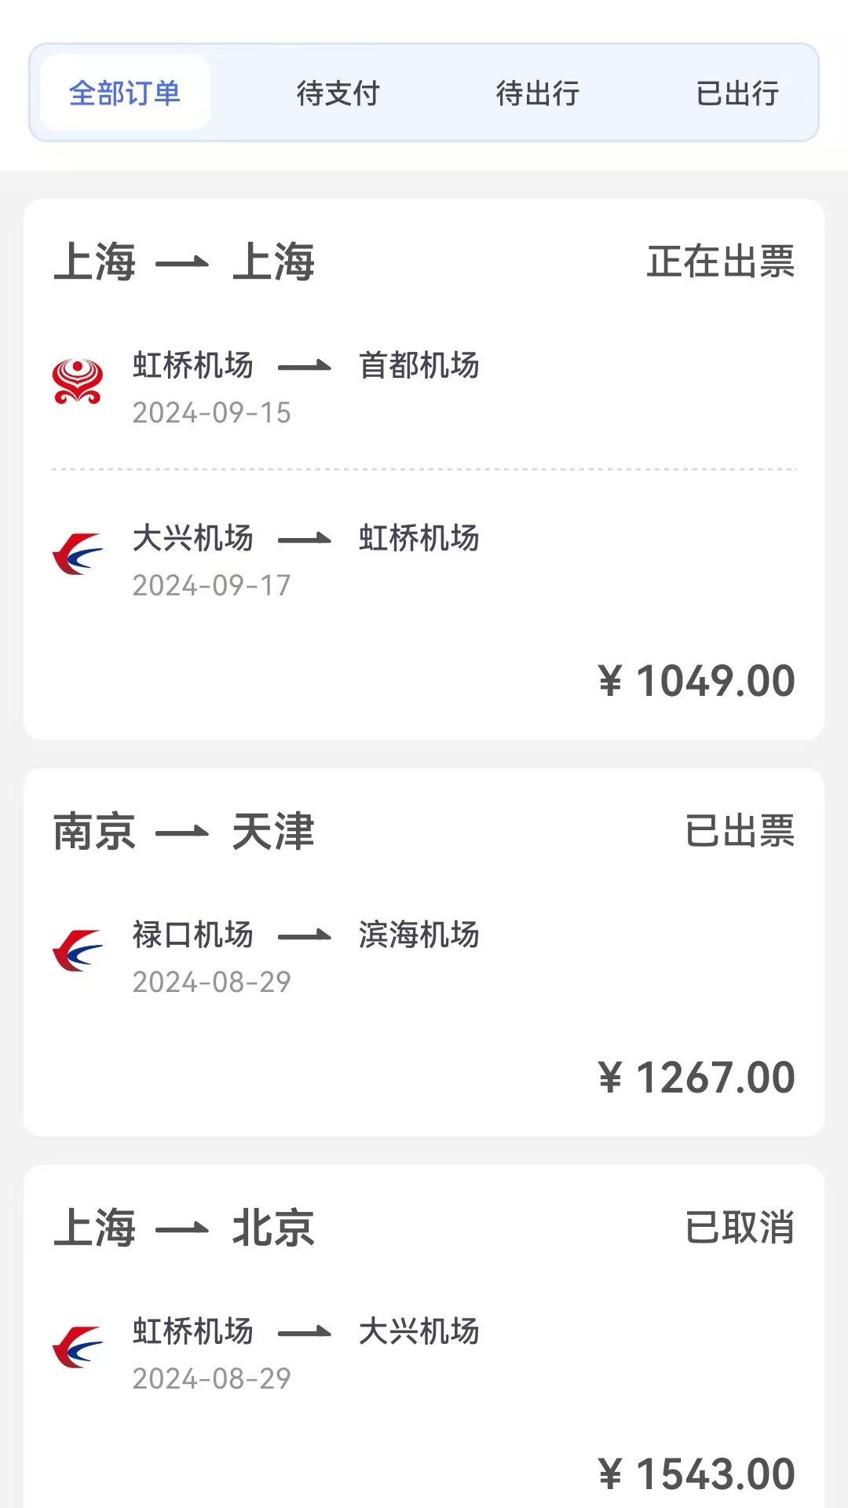The image size is (848, 1508).
Task: Tap the 已取消 status label
Action: tap(739, 1228)
